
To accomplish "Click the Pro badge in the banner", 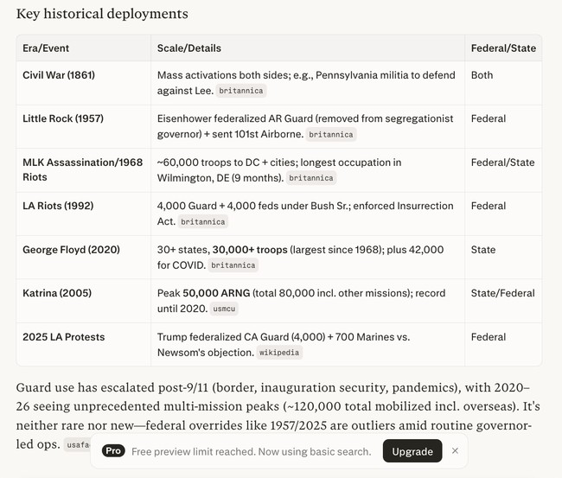I will (113, 451).
